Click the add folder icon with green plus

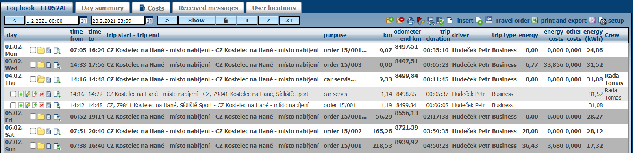tap(390, 20)
